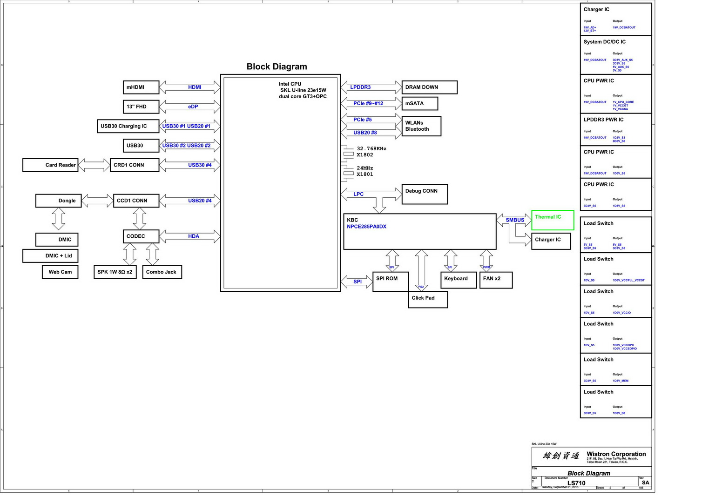Select the eDP bus arrow
Image resolution: width=702 pixels, height=496 pixels.
[189, 107]
